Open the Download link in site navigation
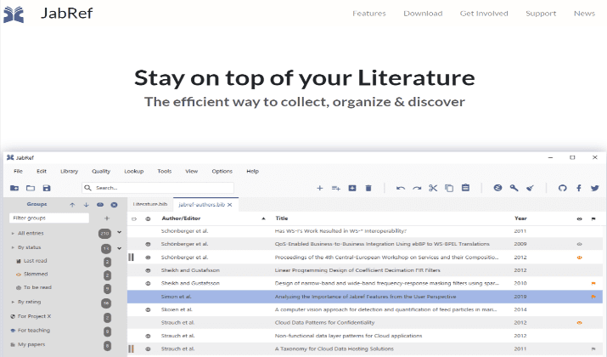The image size is (607, 357). [x=423, y=14]
